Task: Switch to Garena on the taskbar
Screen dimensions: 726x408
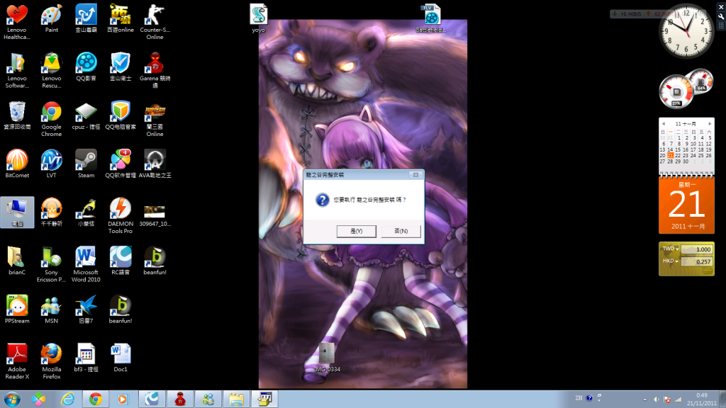Action: pos(179,399)
